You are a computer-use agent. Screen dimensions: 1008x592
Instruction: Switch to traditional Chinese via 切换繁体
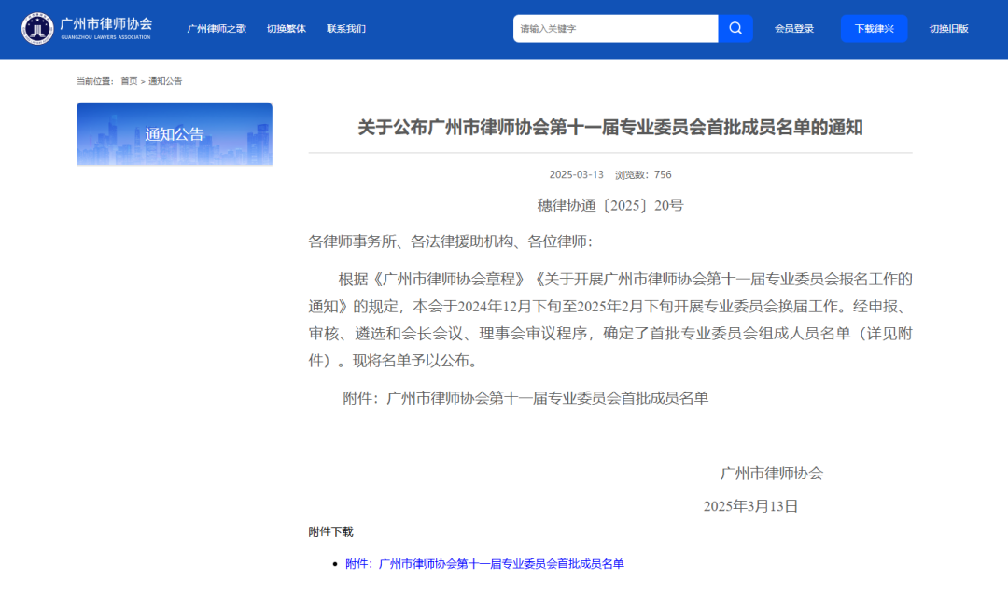[x=287, y=28]
